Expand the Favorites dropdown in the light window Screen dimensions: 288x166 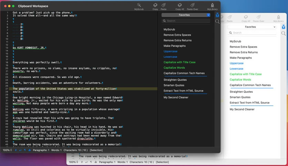(252, 27)
